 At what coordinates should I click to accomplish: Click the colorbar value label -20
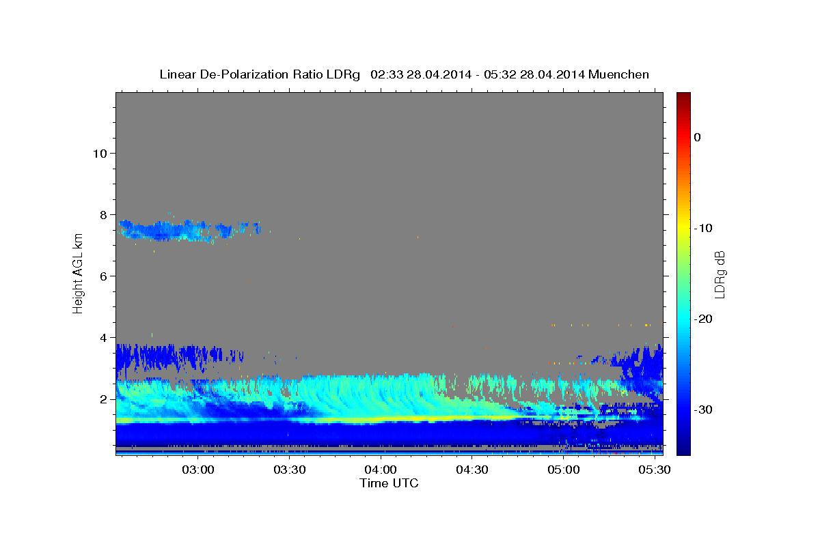click(703, 319)
